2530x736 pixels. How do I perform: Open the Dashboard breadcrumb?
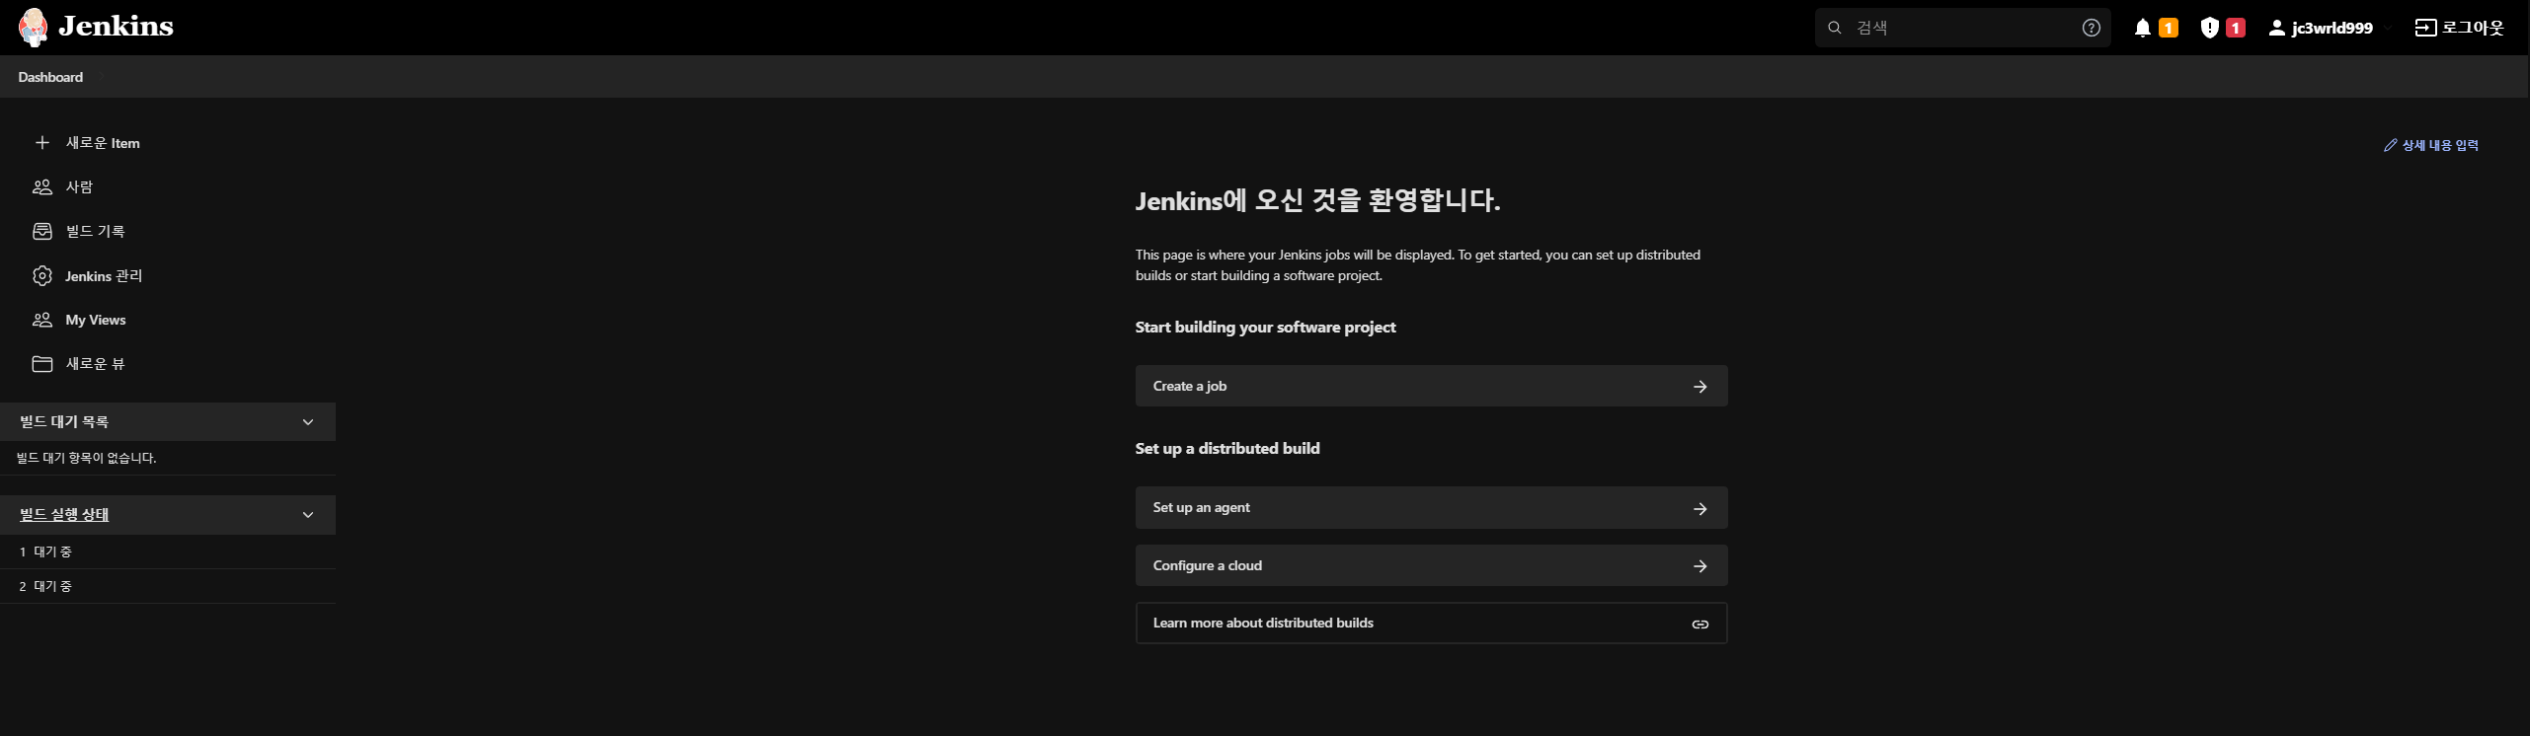(50, 77)
